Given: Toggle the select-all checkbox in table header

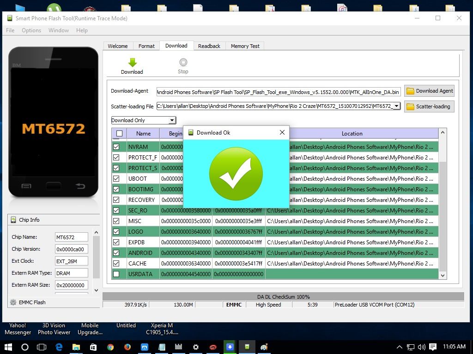Looking at the screenshot, I should tap(119, 134).
